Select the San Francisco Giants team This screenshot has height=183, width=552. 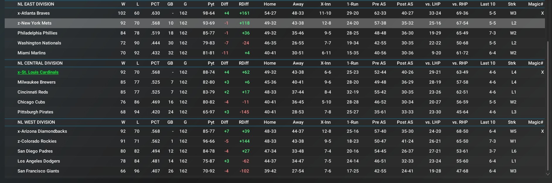(38, 171)
